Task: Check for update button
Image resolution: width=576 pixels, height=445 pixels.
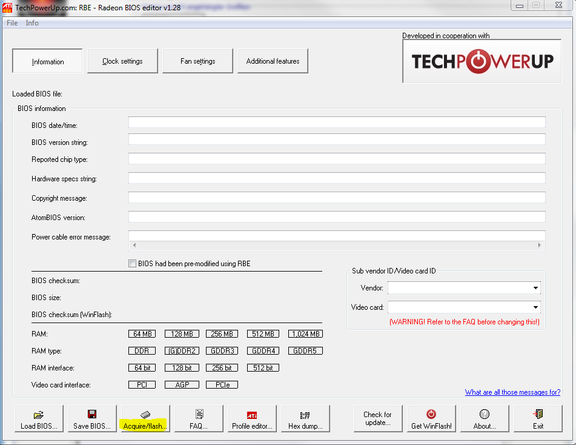Action: tap(377, 418)
